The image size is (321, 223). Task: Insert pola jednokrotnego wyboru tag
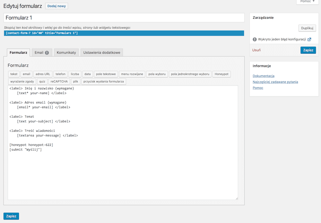[x=190, y=74]
